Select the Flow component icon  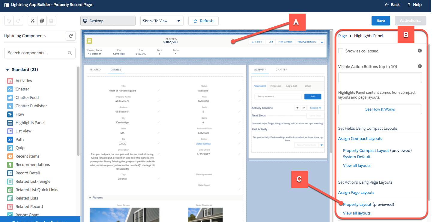click(10, 114)
